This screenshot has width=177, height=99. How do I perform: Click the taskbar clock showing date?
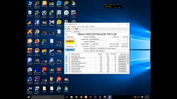(147, 97)
